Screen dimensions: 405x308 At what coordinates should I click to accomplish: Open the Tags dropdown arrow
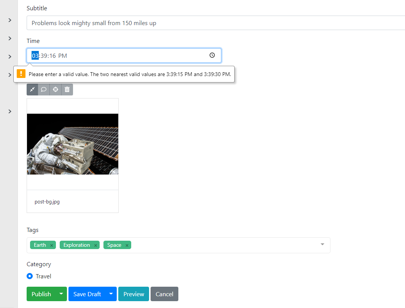(322, 244)
